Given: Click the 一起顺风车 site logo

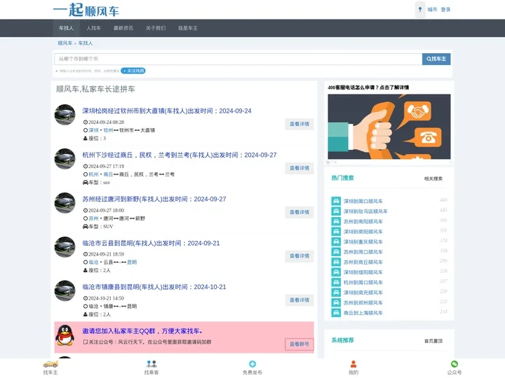Looking at the screenshot, I should point(86,10).
